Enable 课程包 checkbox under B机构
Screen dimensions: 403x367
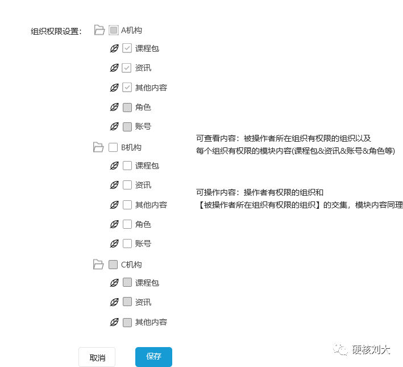tap(127, 166)
